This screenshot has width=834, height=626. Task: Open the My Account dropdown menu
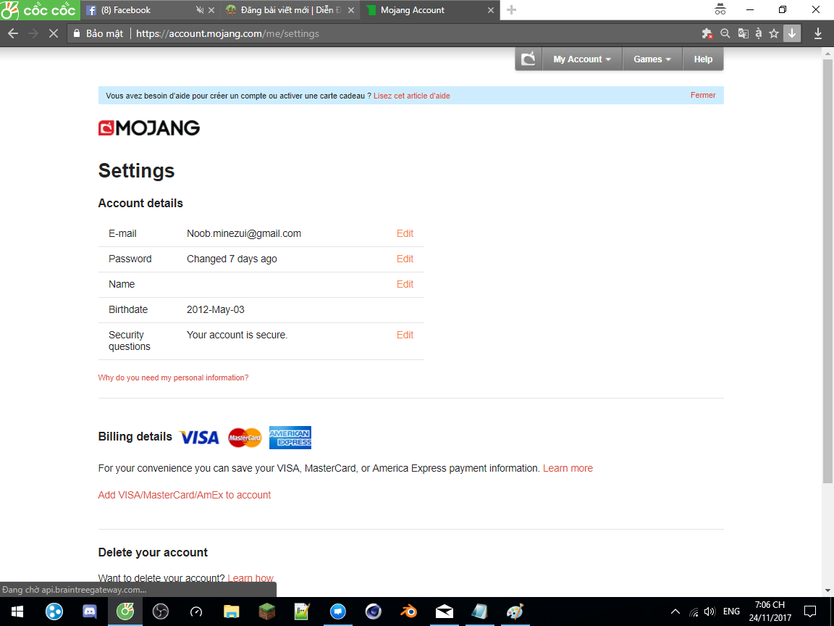(582, 59)
